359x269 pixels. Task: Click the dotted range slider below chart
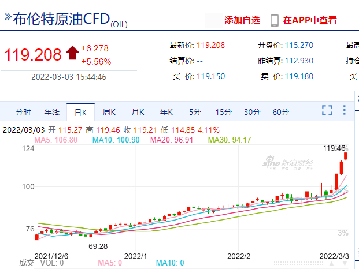[298, 263]
